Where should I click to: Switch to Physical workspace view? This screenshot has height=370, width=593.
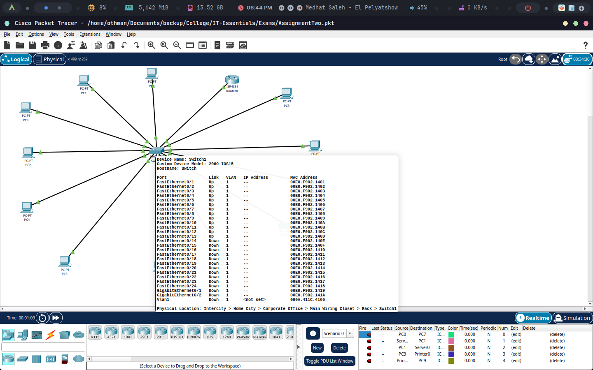pyautogui.click(x=49, y=59)
